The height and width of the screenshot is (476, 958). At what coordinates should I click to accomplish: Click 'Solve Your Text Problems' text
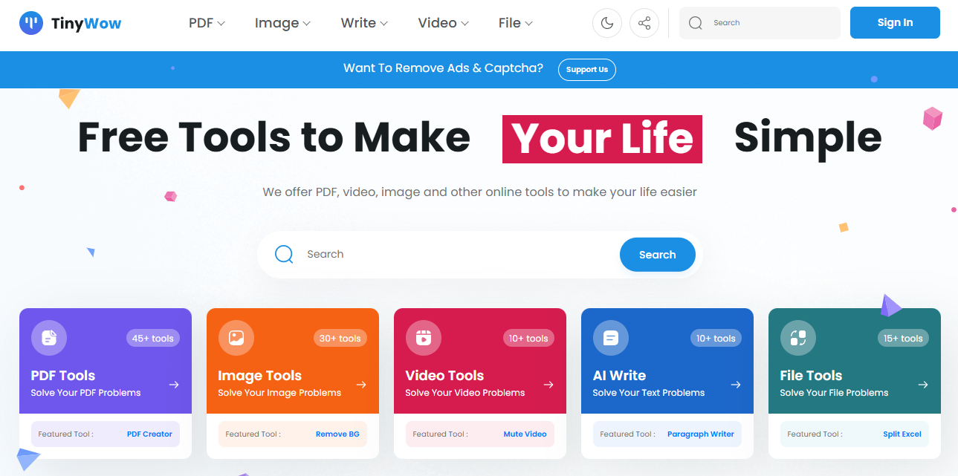[649, 393]
